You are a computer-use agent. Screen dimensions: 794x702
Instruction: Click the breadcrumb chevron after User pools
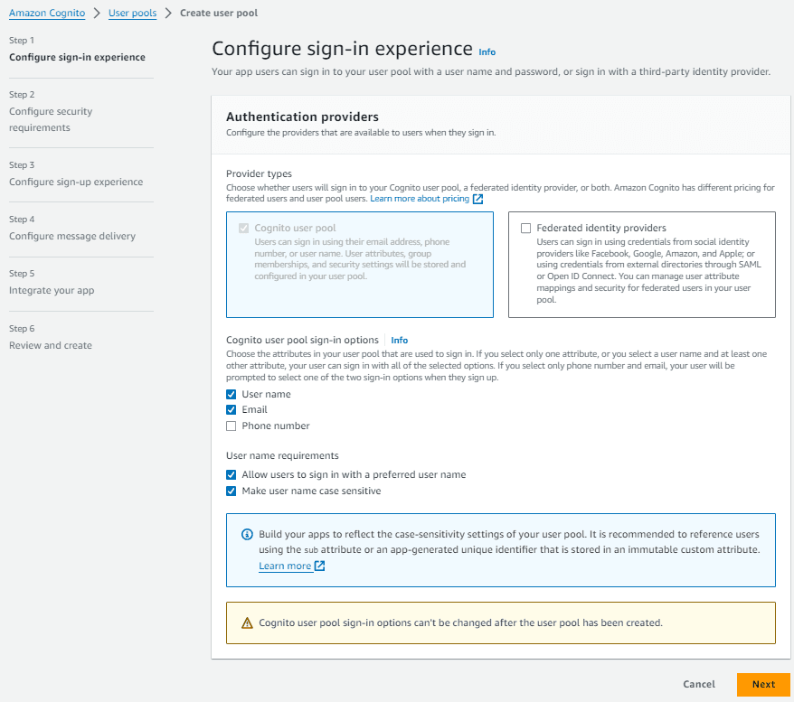pos(168,13)
